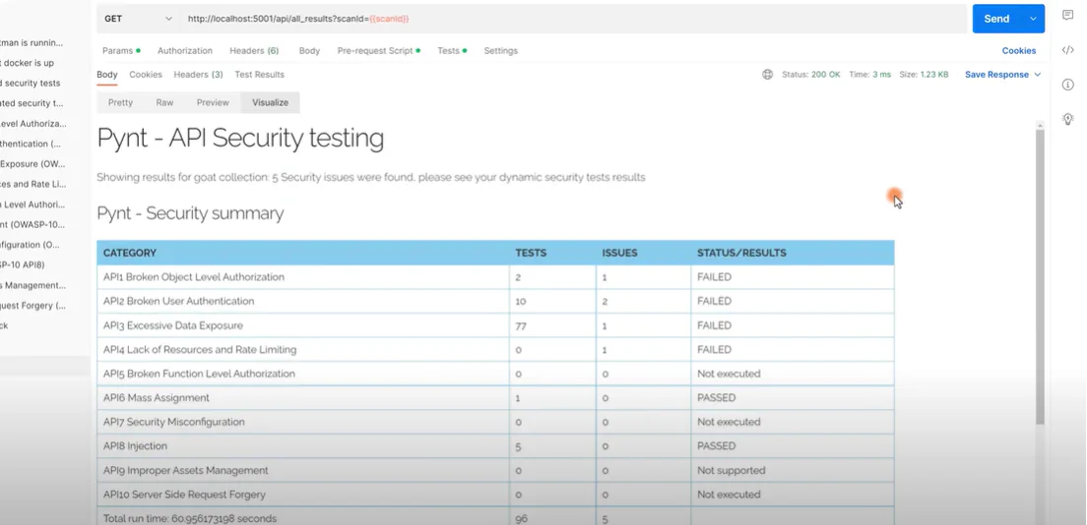The image size is (1087, 525).
Task: Click the Save Response button
Action: click(x=996, y=74)
